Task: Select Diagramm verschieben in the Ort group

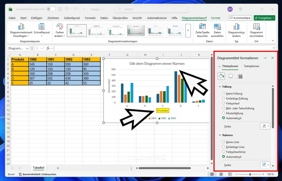Action: click(x=256, y=30)
